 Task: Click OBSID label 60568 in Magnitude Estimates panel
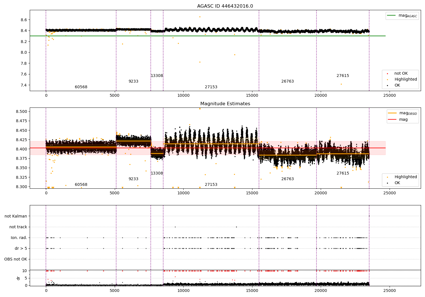(x=81, y=185)
